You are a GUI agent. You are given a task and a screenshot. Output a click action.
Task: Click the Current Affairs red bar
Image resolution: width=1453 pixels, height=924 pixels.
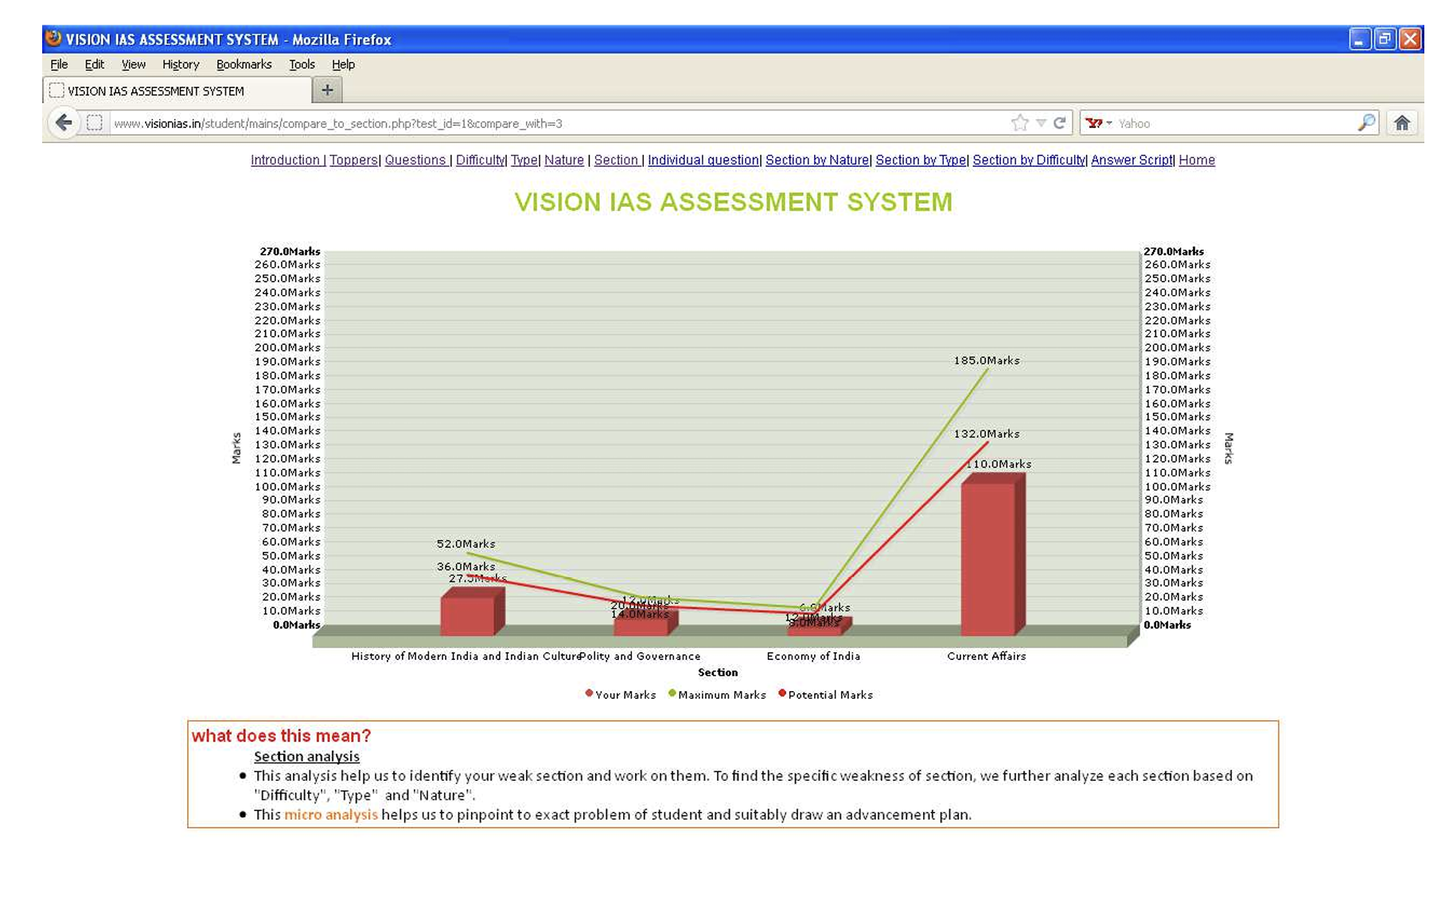tap(993, 554)
